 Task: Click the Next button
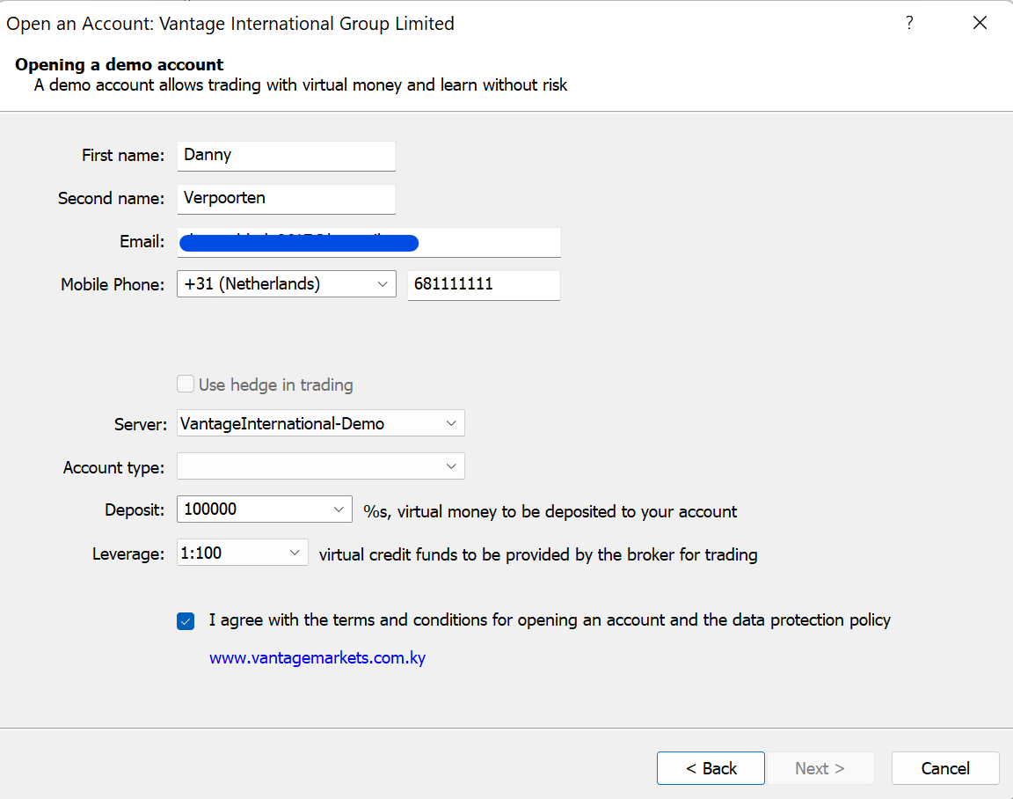click(x=820, y=767)
